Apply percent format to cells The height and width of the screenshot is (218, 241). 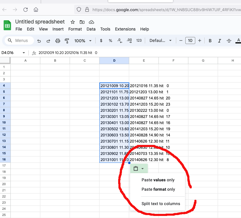pyautogui.click(x=110, y=41)
